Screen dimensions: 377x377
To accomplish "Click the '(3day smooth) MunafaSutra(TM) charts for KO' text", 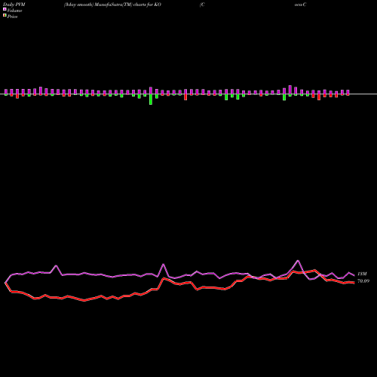I will pos(112,5).
